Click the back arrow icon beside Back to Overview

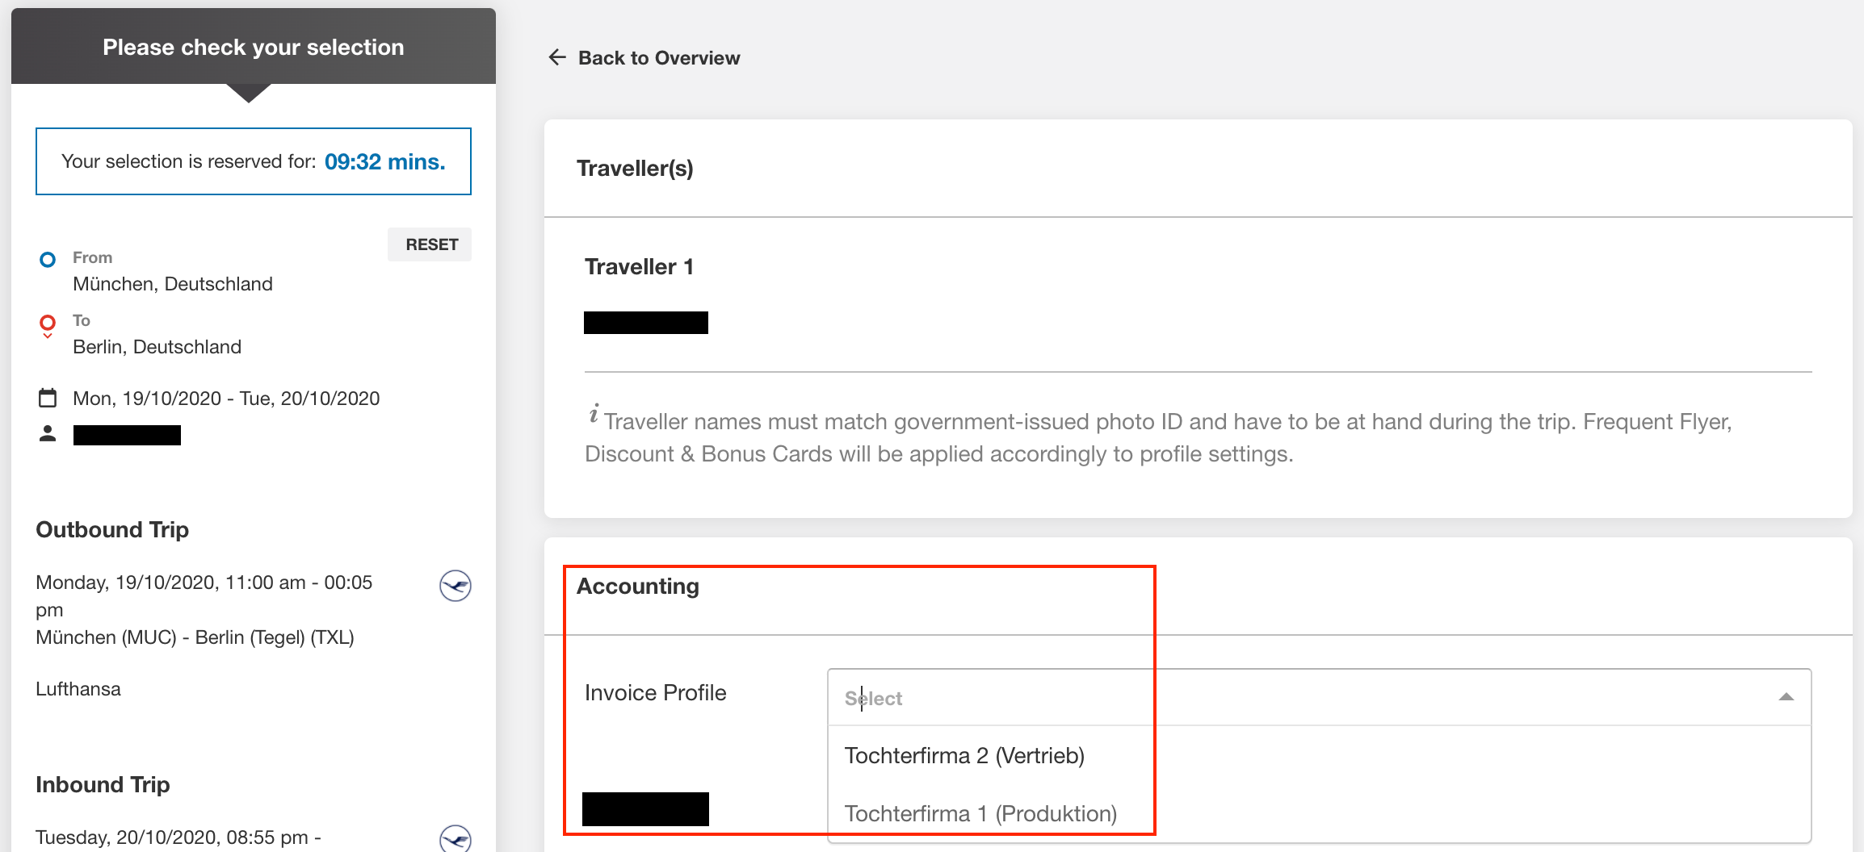pos(557,57)
